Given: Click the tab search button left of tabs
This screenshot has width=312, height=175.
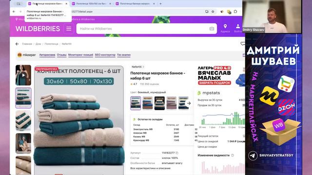Looking at the screenshot, I should (19, 3).
